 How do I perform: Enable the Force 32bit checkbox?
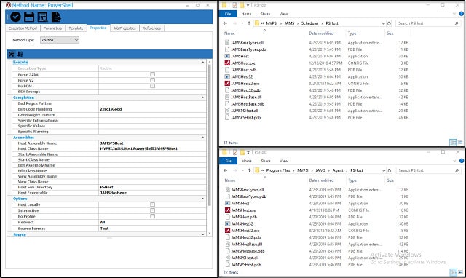coord(152,74)
